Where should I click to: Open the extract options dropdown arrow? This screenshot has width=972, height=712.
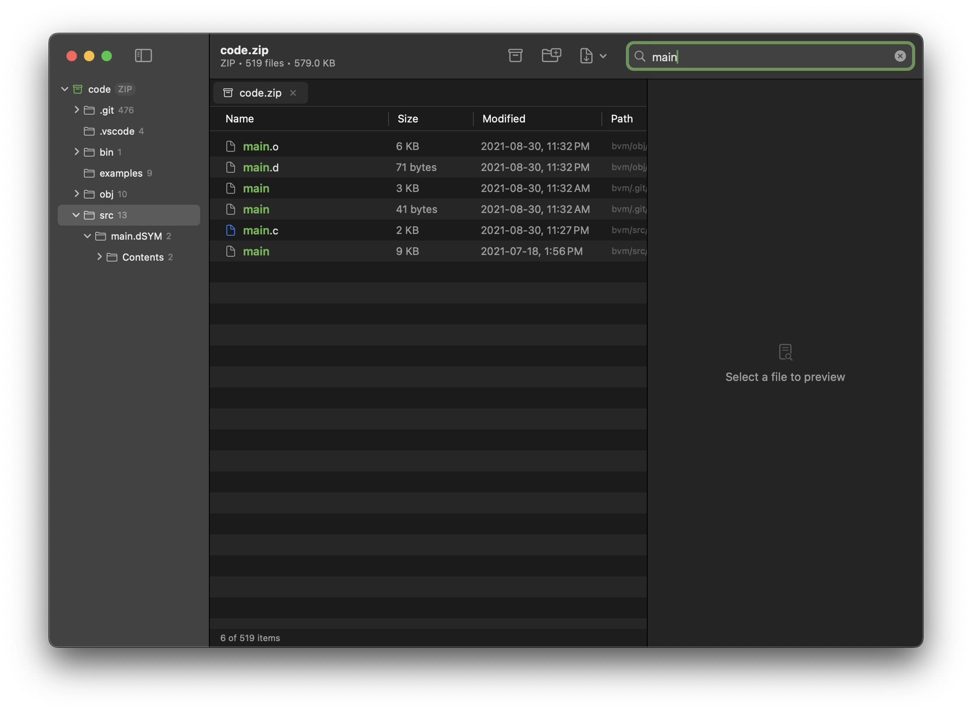tap(603, 56)
